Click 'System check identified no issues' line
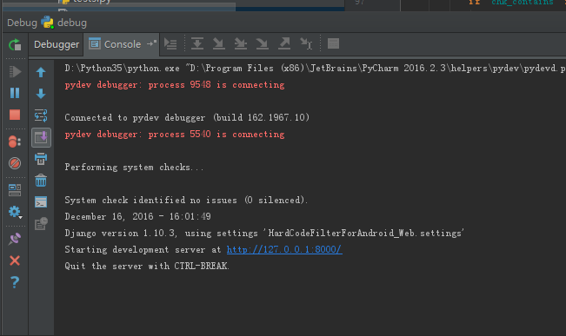The image size is (566, 336). 186,200
